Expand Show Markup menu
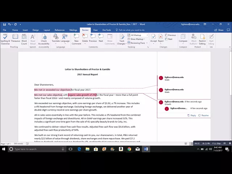This screenshot has height=174, width=232. pyautogui.click(x=136, y=39)
